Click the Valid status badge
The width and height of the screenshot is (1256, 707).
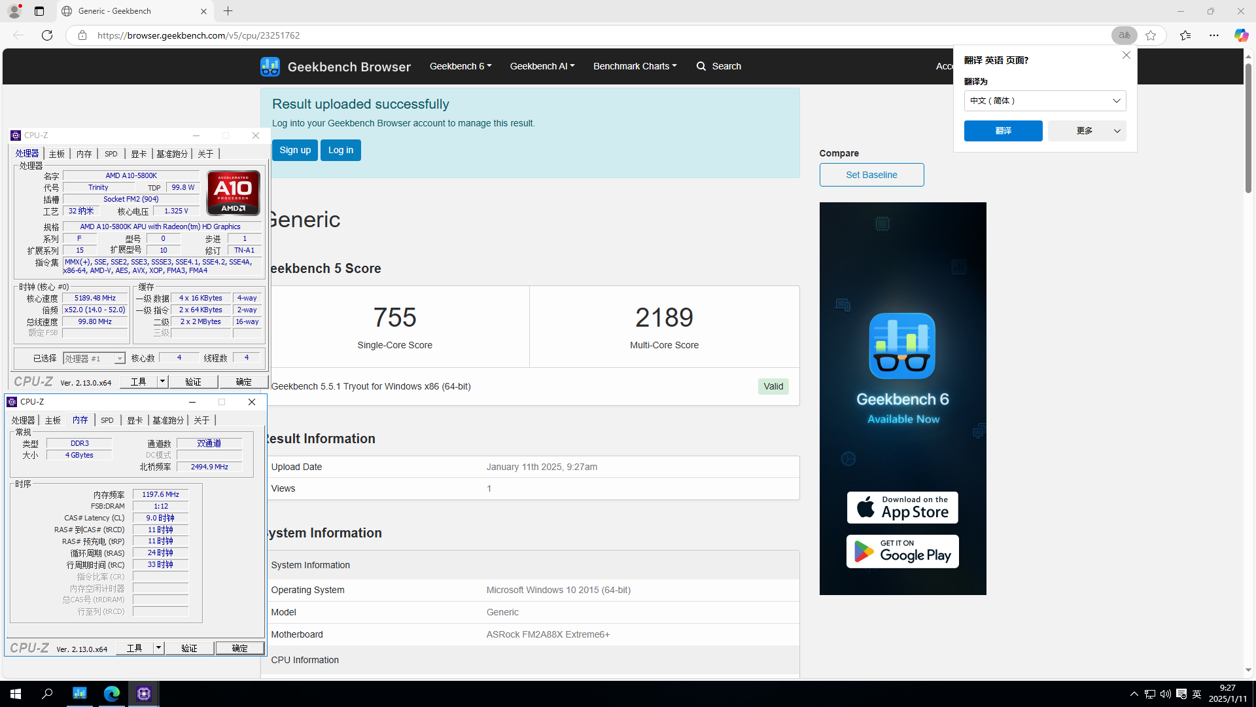tap(773, 386)
